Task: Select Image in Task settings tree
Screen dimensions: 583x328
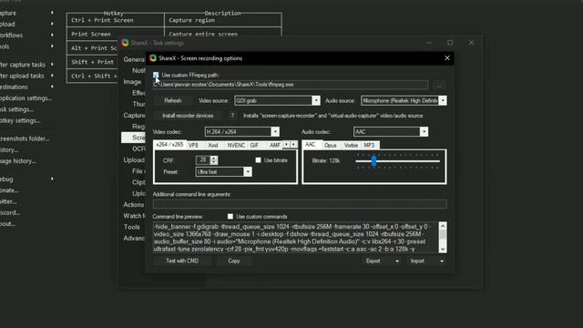Action: 132,82
